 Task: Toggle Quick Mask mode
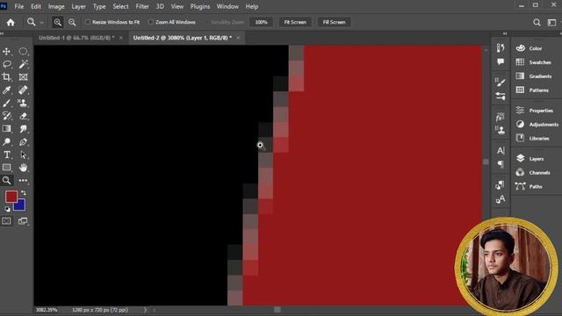tap(6, 221)
